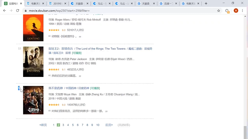Click 可播放 tag next to 我不是药神
The image size is (248, 139).
point(95,88)
